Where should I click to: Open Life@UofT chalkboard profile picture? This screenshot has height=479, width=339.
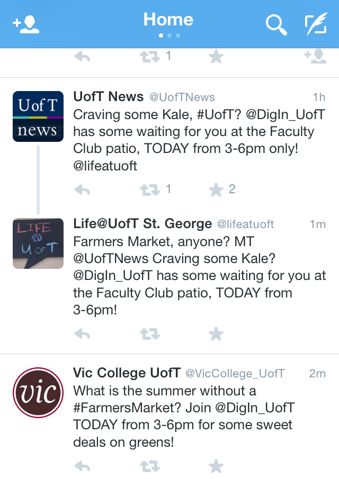pos(38,243)
